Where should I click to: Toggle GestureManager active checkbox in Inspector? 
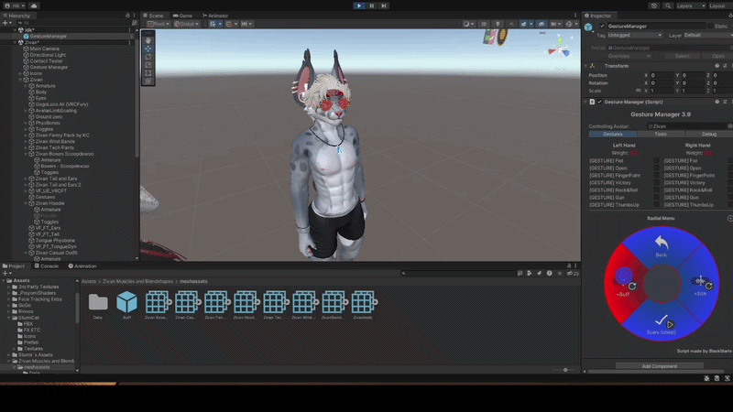tap(602, 26)
